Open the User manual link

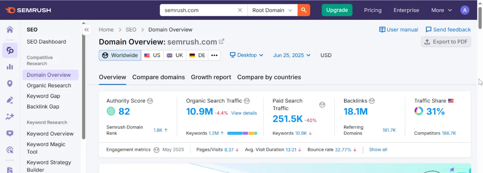[x=399, y=30]
